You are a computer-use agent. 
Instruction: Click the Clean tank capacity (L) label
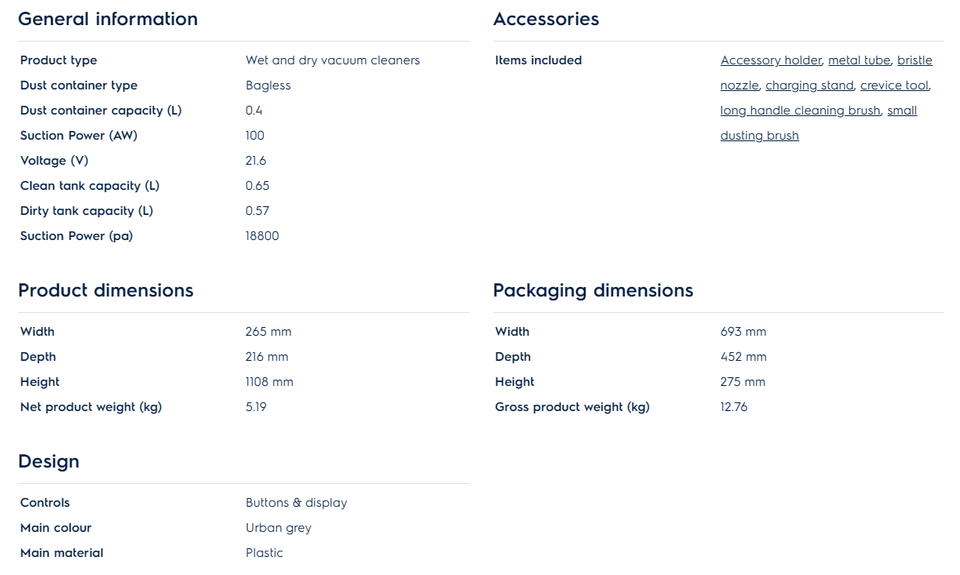[x=89, y=186]
